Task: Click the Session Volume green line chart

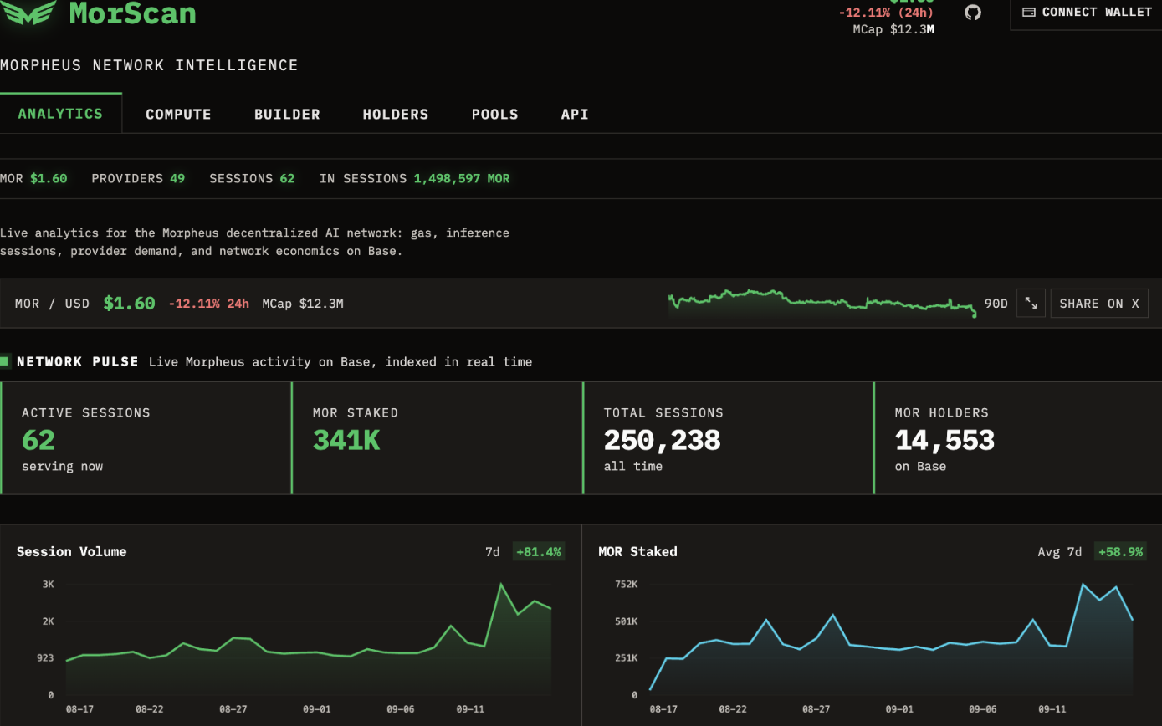Action: click(x=309, y=640)
